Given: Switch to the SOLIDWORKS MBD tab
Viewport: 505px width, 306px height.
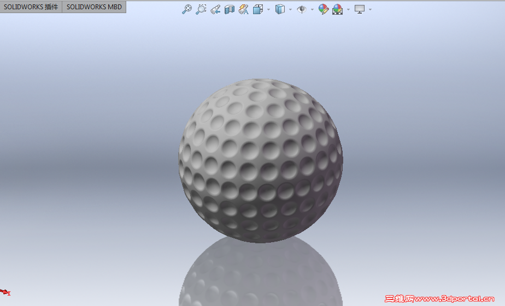Looking at the screenshot, I should coord(94,7).
